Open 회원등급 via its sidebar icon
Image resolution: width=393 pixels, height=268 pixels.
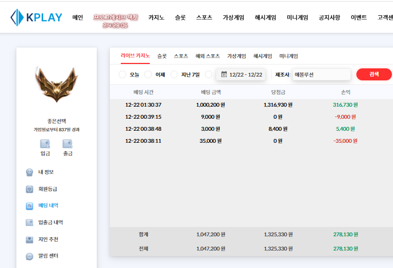30,189
